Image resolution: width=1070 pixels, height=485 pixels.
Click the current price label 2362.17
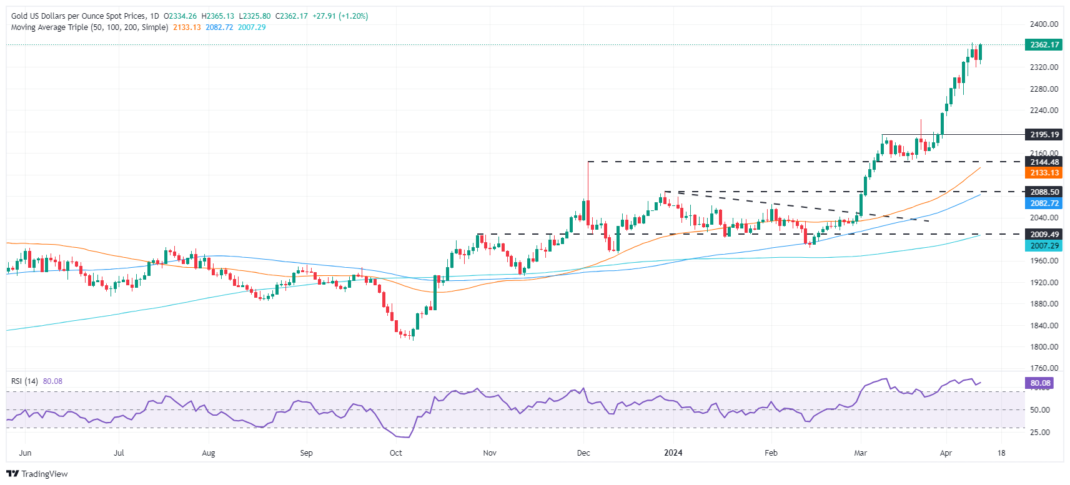coord(1044,45)
